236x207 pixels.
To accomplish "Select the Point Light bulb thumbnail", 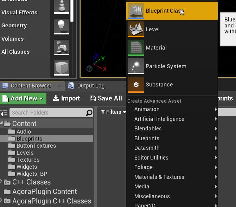I will coord(62,27).
